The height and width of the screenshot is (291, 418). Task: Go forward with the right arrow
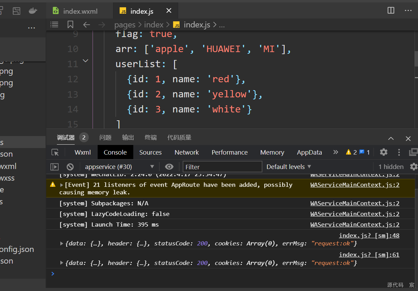[101, 25]
